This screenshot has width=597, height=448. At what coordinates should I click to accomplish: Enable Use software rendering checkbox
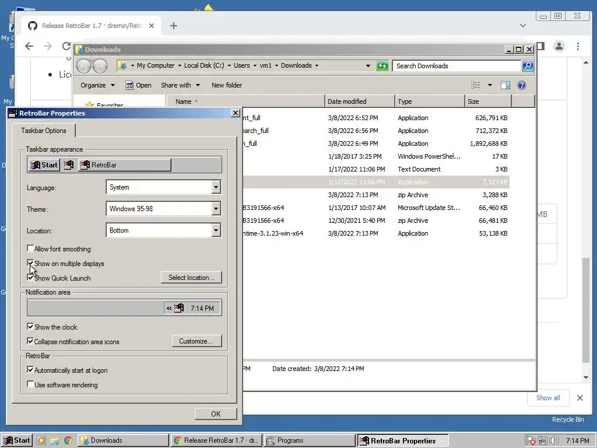(x=30, y=384)
